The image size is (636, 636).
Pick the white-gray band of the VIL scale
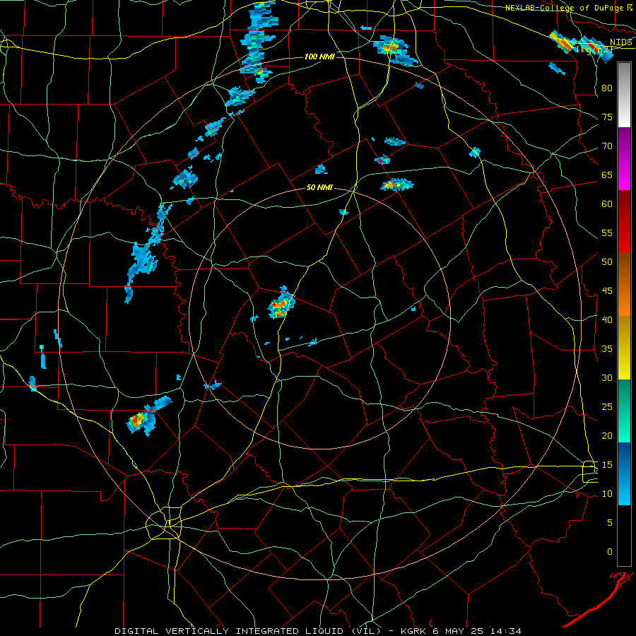624,95
